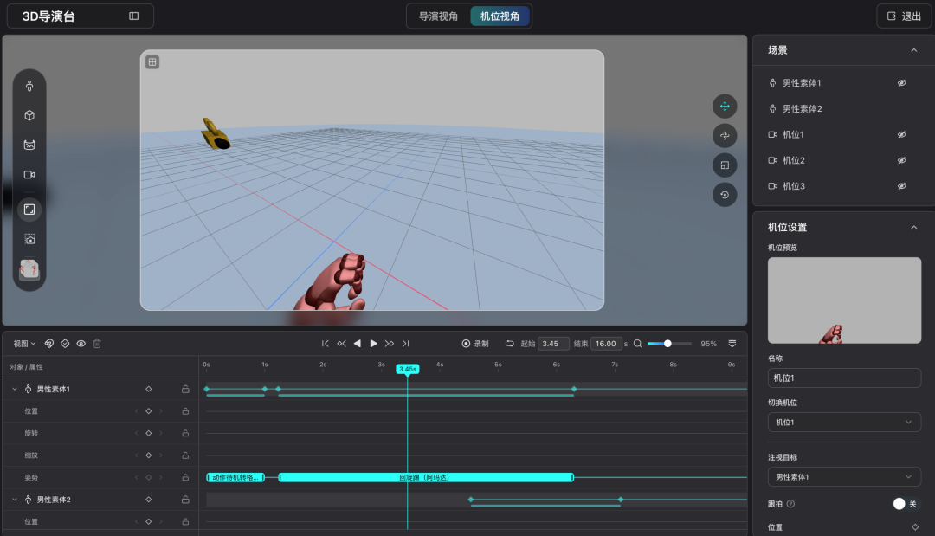The width and height of the screenshot is (935, 536).
Task: Click the 回旋踢 (阿玛达) animation clip
Action: (x=426, y=478)
